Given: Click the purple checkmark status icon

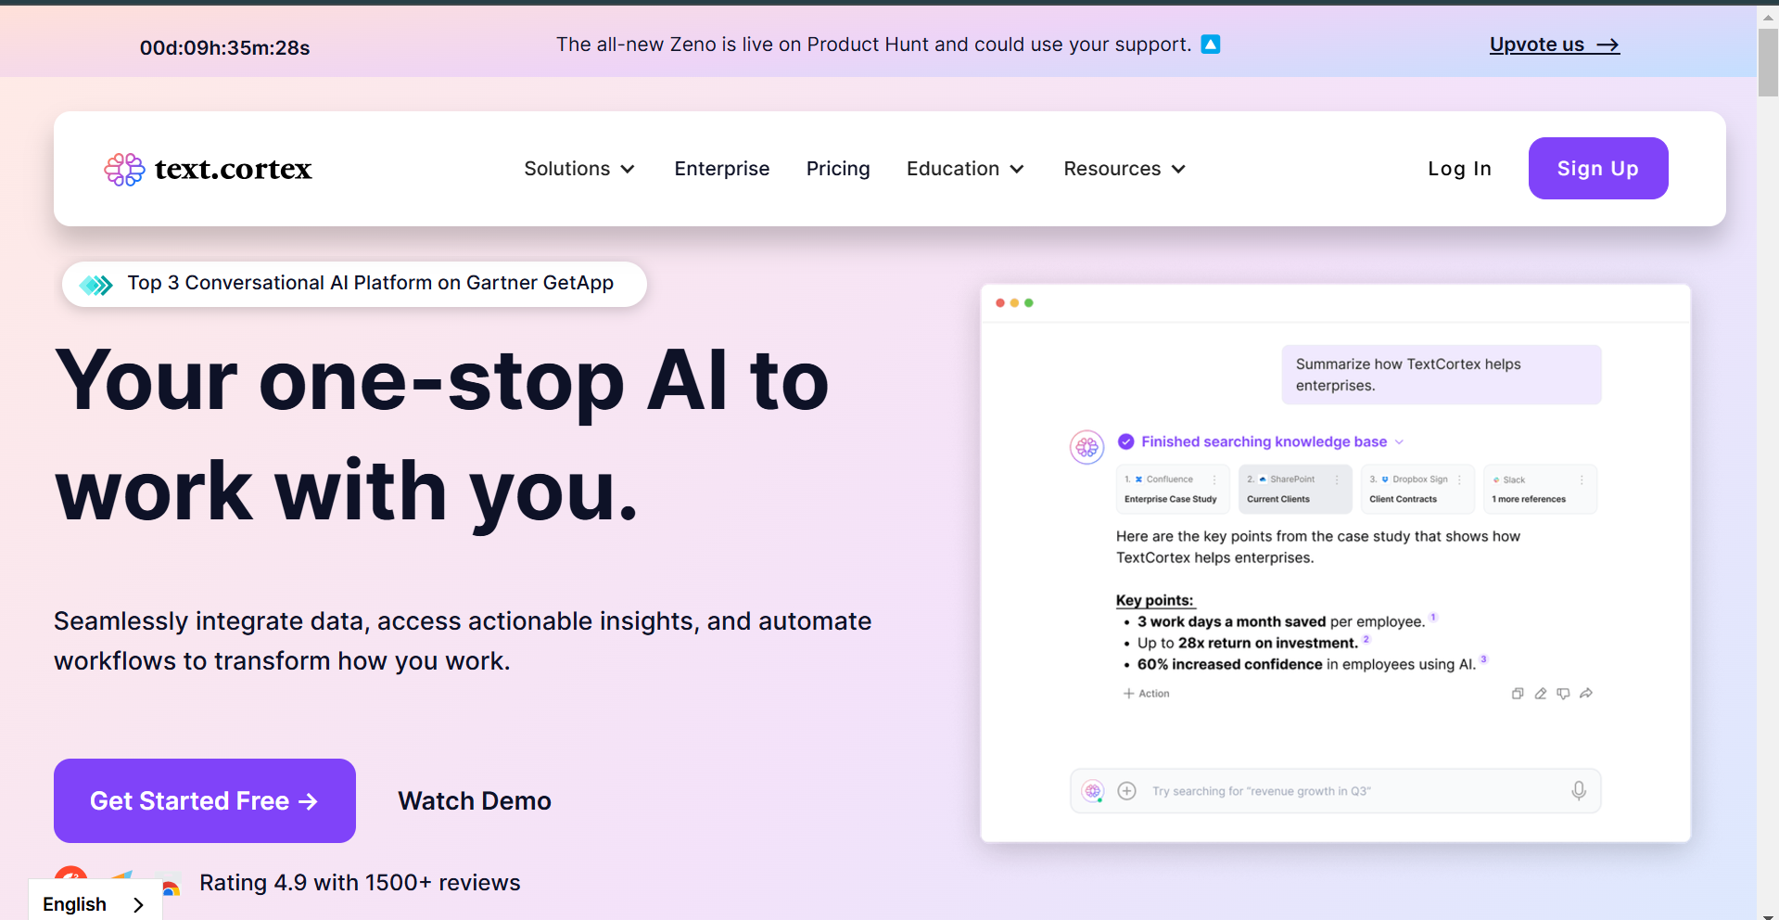Looking at the screenshot, I should 1126,441.
